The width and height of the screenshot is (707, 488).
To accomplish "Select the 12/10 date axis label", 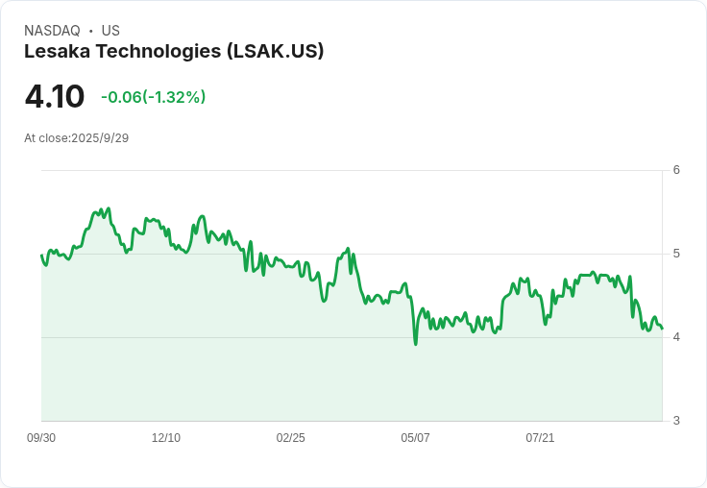I will pyautogui.click(x=166, y=438).
